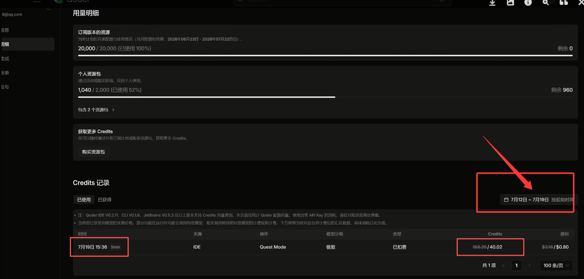This screenshot has width=584, height=279.
Task: Click the 类型 column header
Action: [x=397, y=234]
